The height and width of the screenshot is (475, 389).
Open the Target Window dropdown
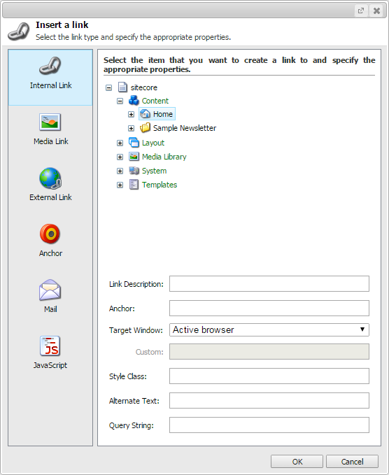pos(269,329)
